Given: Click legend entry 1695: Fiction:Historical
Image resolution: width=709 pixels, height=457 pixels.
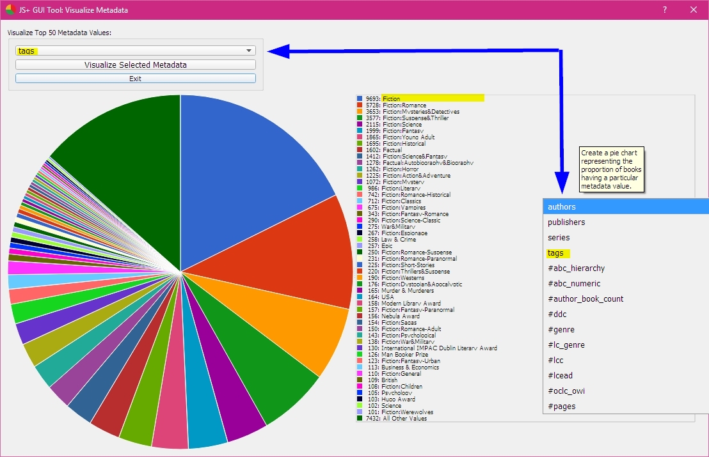Looking at the screenshot, I should pyautogui.click(x=395, y=143).
